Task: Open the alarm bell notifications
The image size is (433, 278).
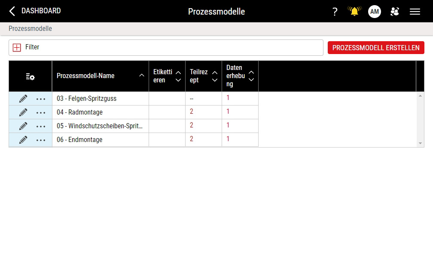Action: 354,12
